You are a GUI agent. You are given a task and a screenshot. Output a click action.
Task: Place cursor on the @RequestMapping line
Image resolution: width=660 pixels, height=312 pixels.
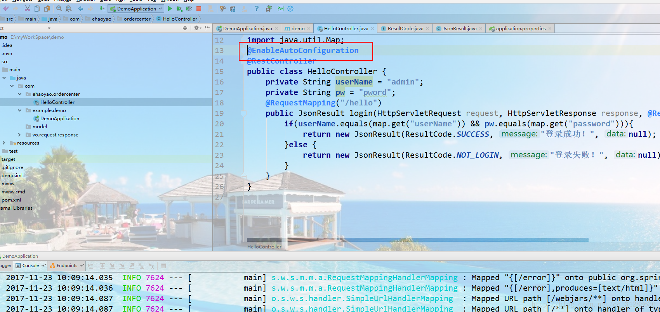click(x=323, y=103)
